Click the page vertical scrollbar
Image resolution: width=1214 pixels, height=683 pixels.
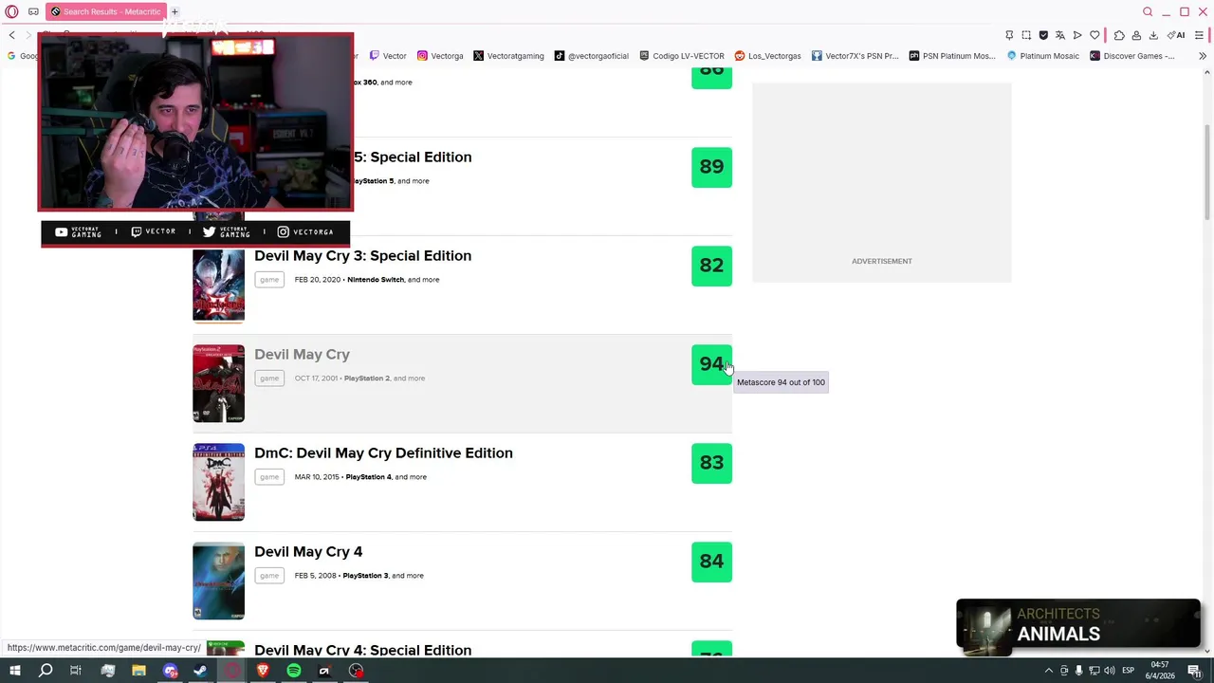tap(1208, 171)
